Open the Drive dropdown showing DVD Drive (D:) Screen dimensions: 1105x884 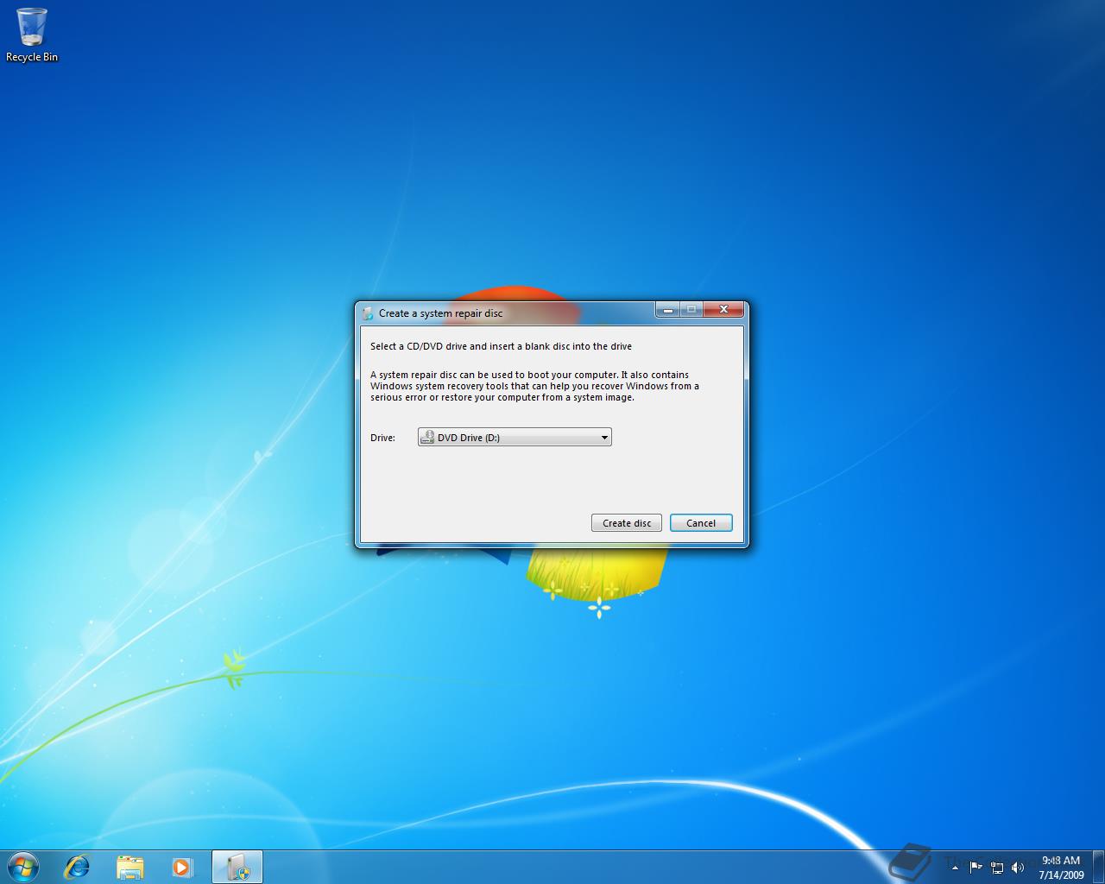(515, 438)
